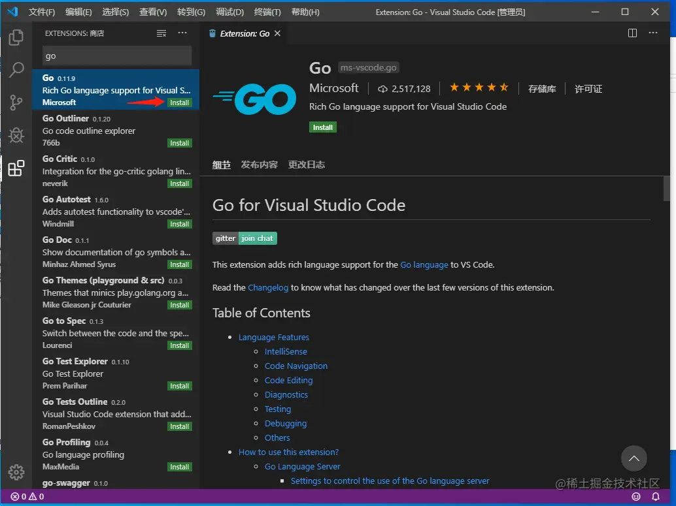Select Go Outliner extension entry title
The height and width of the screenshot is (506, 676).
click(x=65, y=118)
